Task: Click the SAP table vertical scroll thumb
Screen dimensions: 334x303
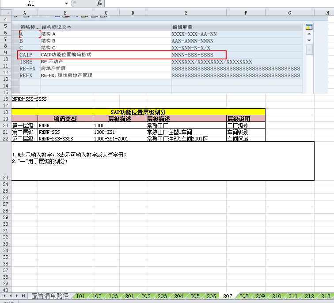Action: pyautogui.click(x=309, y=49)
